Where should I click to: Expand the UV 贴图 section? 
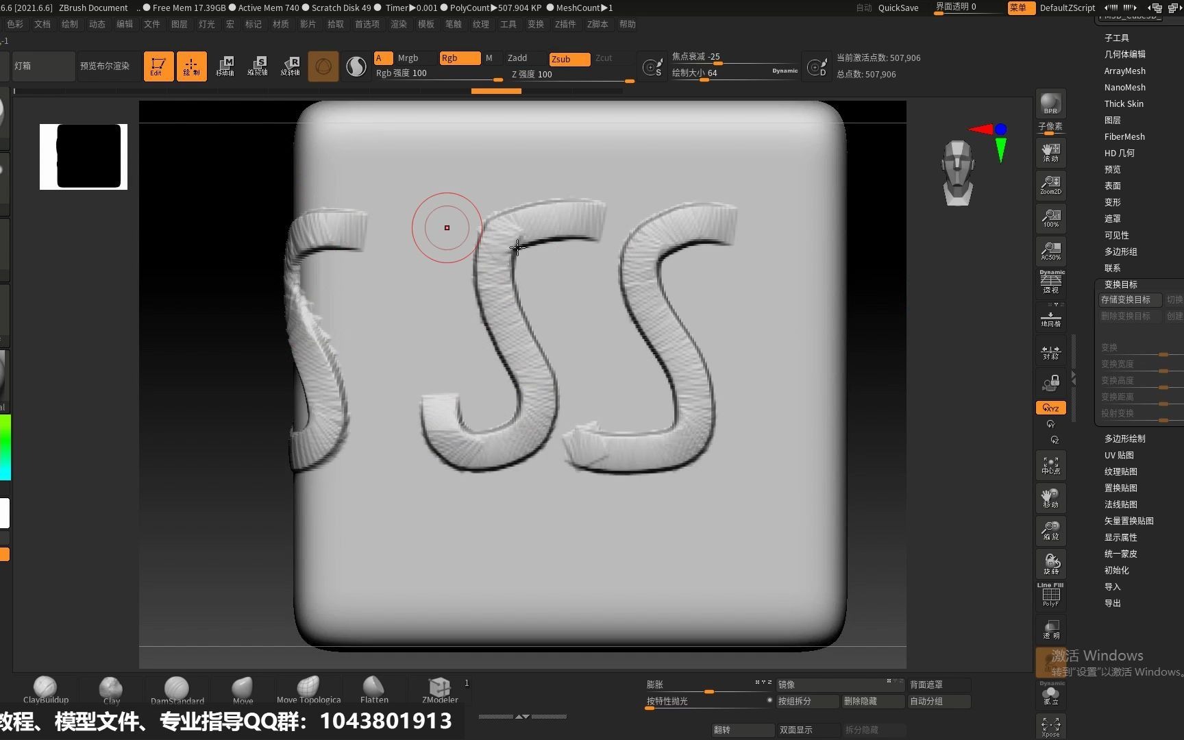1120,454
